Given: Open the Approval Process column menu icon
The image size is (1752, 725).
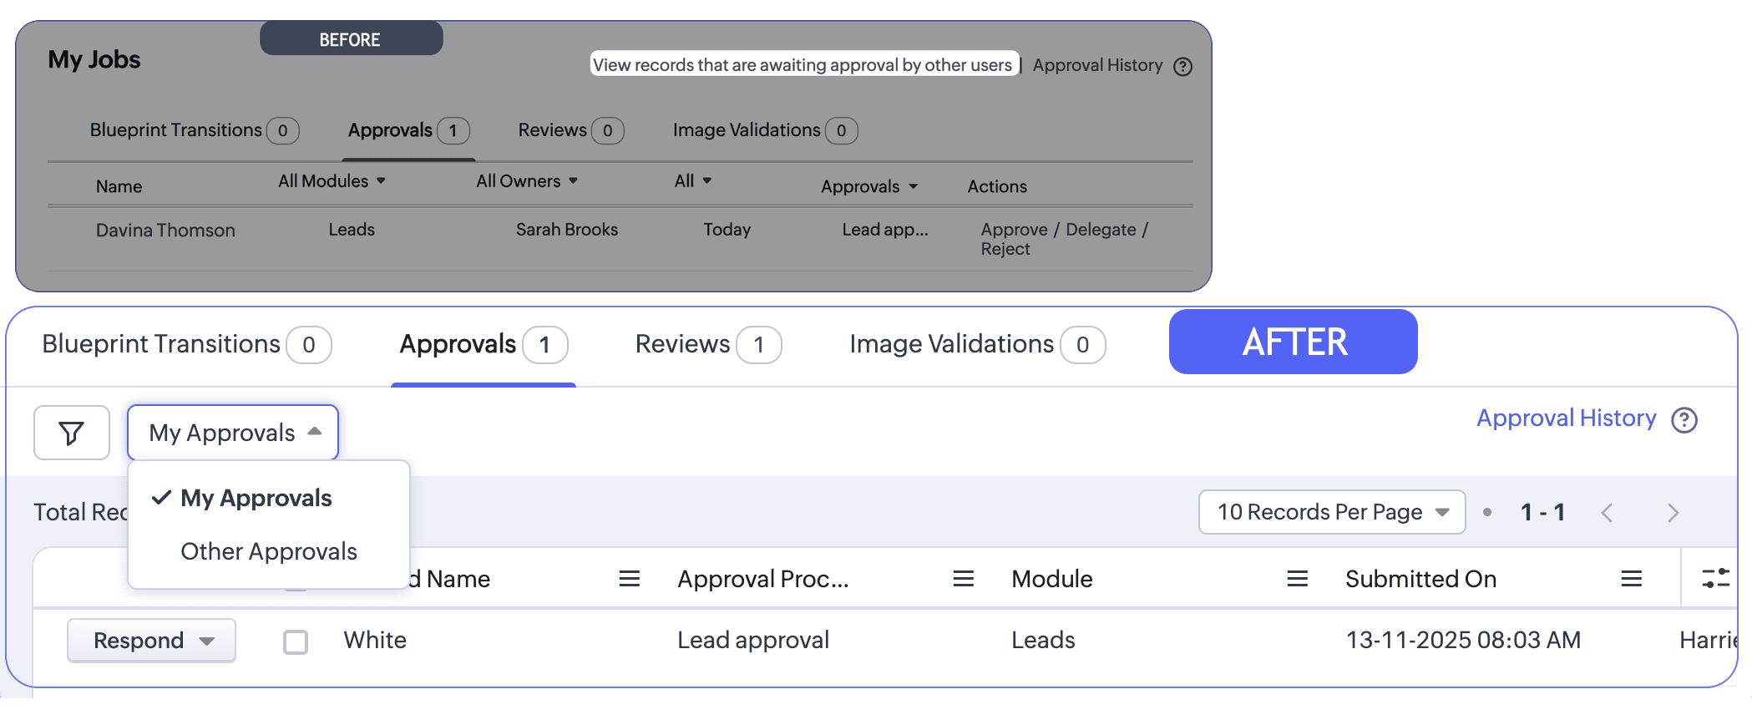Looking at the screenshot, I should coord(963,579).
